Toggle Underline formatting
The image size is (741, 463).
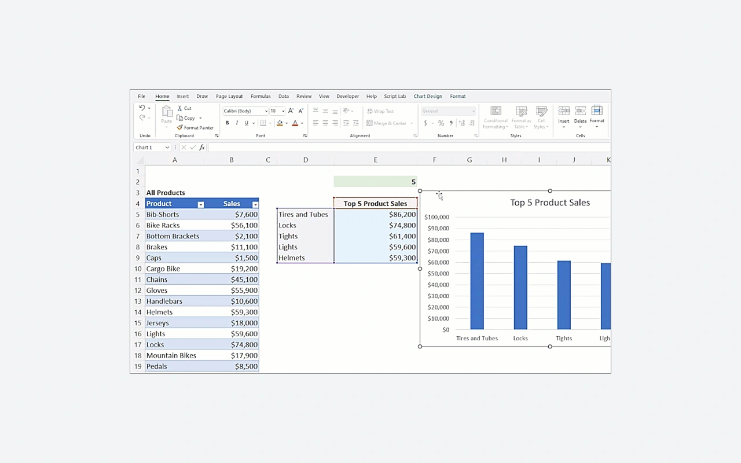(x=246, y=123)
